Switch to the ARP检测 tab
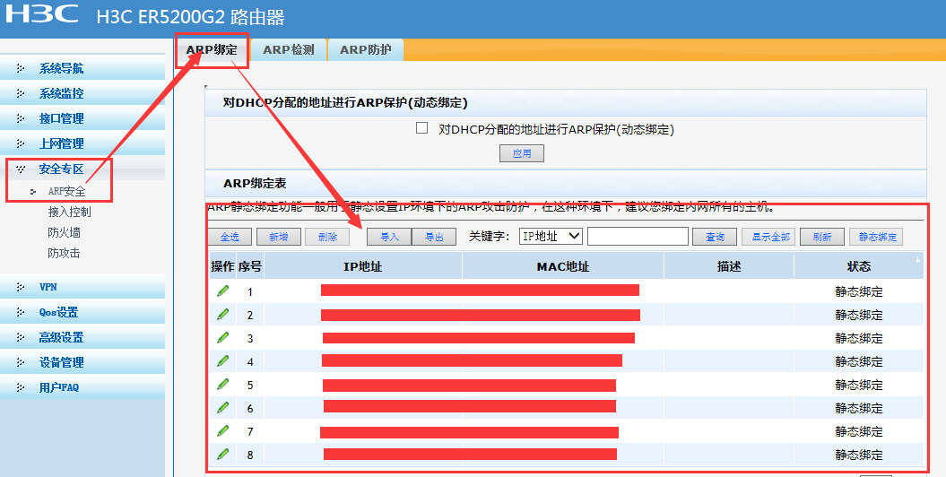The image size is (946, 477). click(289, 50)
